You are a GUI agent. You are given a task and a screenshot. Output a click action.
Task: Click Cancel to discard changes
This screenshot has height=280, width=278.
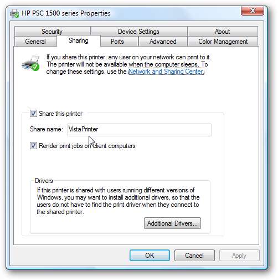194,256
